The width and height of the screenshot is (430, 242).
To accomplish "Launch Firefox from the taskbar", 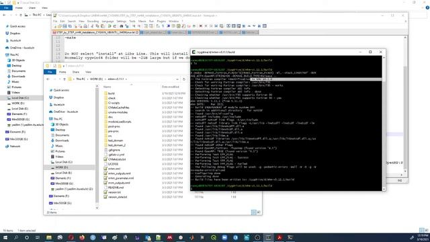I will [82, 237].
